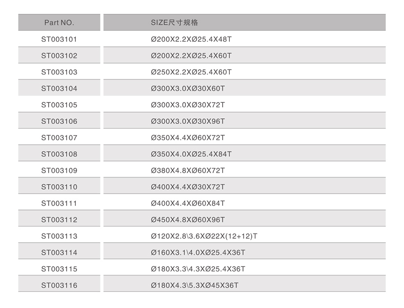Click the Part NO. column header
The width and height of the screenshot is (404, 308).
[59, 22]
